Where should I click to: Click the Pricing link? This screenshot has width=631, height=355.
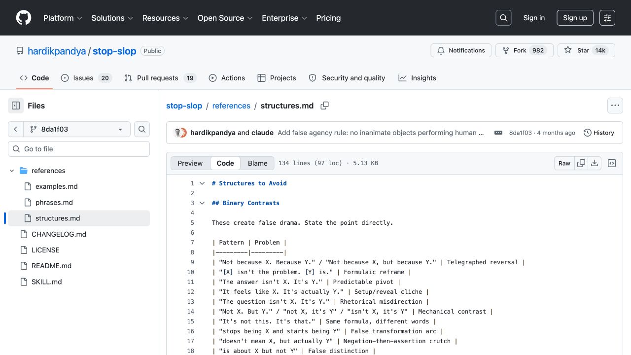point(328,18)
